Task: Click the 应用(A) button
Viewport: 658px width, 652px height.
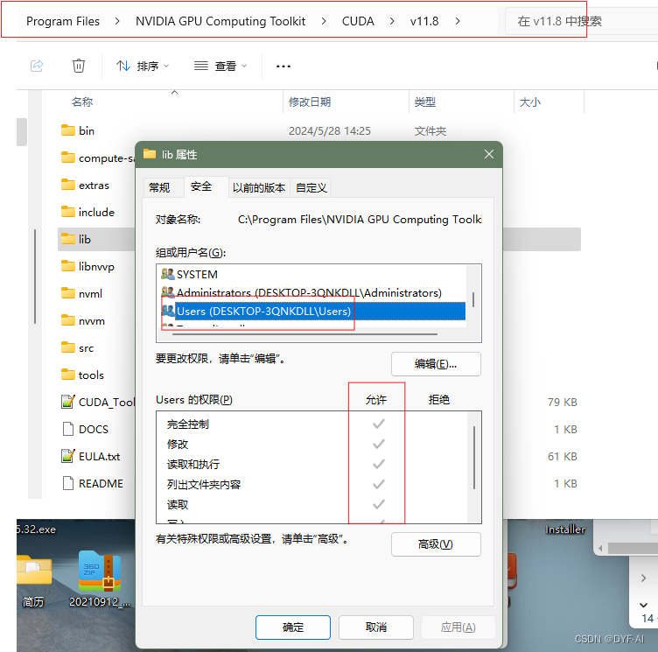Action: pyautogui.click(x=458, y=627)
